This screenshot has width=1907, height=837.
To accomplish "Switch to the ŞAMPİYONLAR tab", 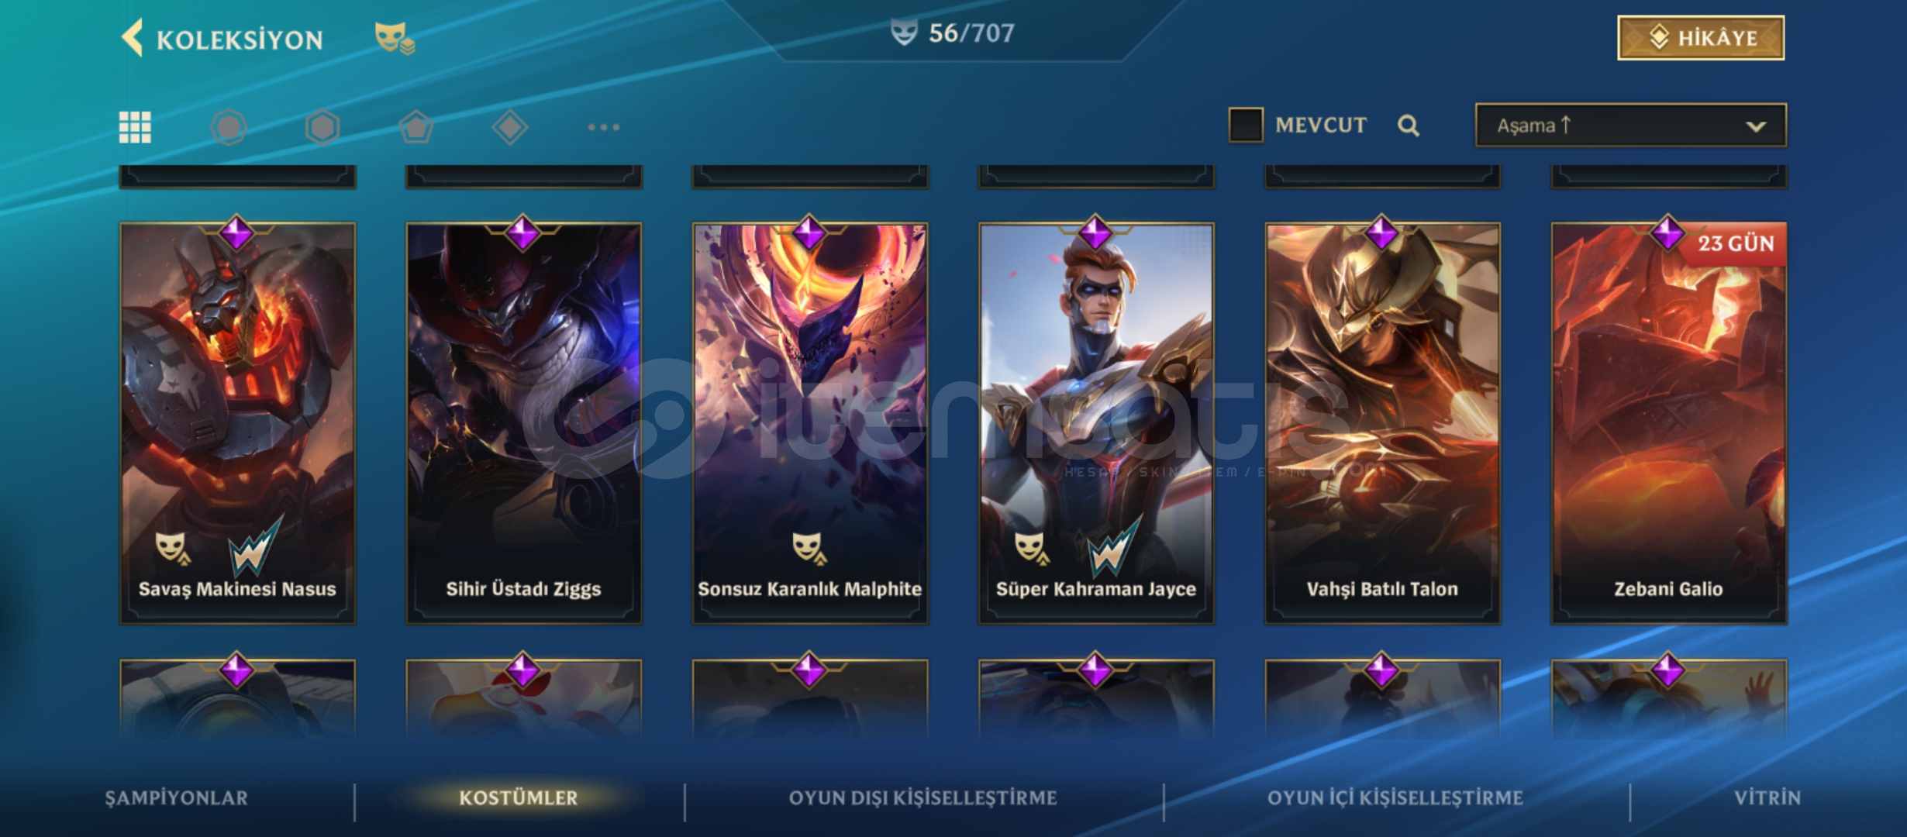I will (177, 797).
